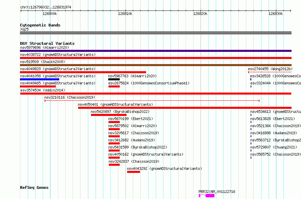
Task: Click nsv4041058 gnomADStructuralVariants label
Action: tap(58, 76)
